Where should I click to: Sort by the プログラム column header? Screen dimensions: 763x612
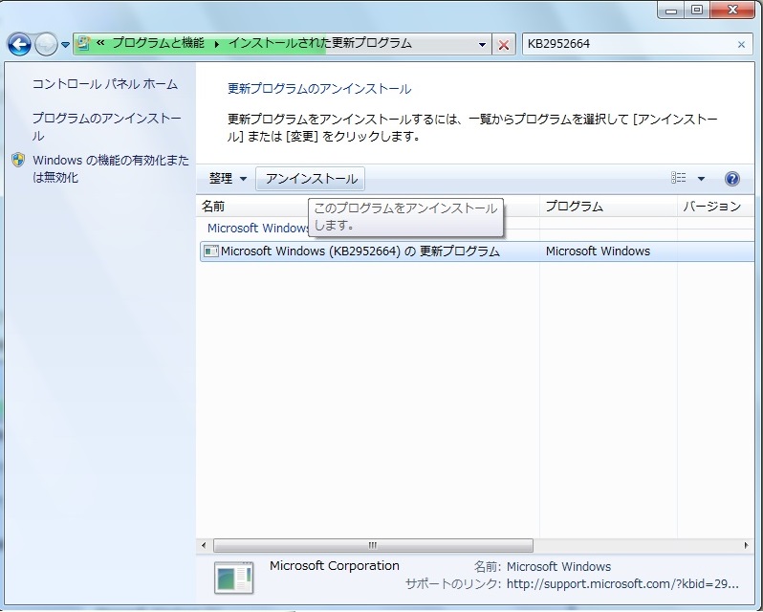[608, 207]
